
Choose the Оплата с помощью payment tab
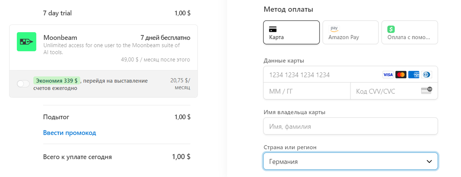pyautogui.click(x=410, y=32)
